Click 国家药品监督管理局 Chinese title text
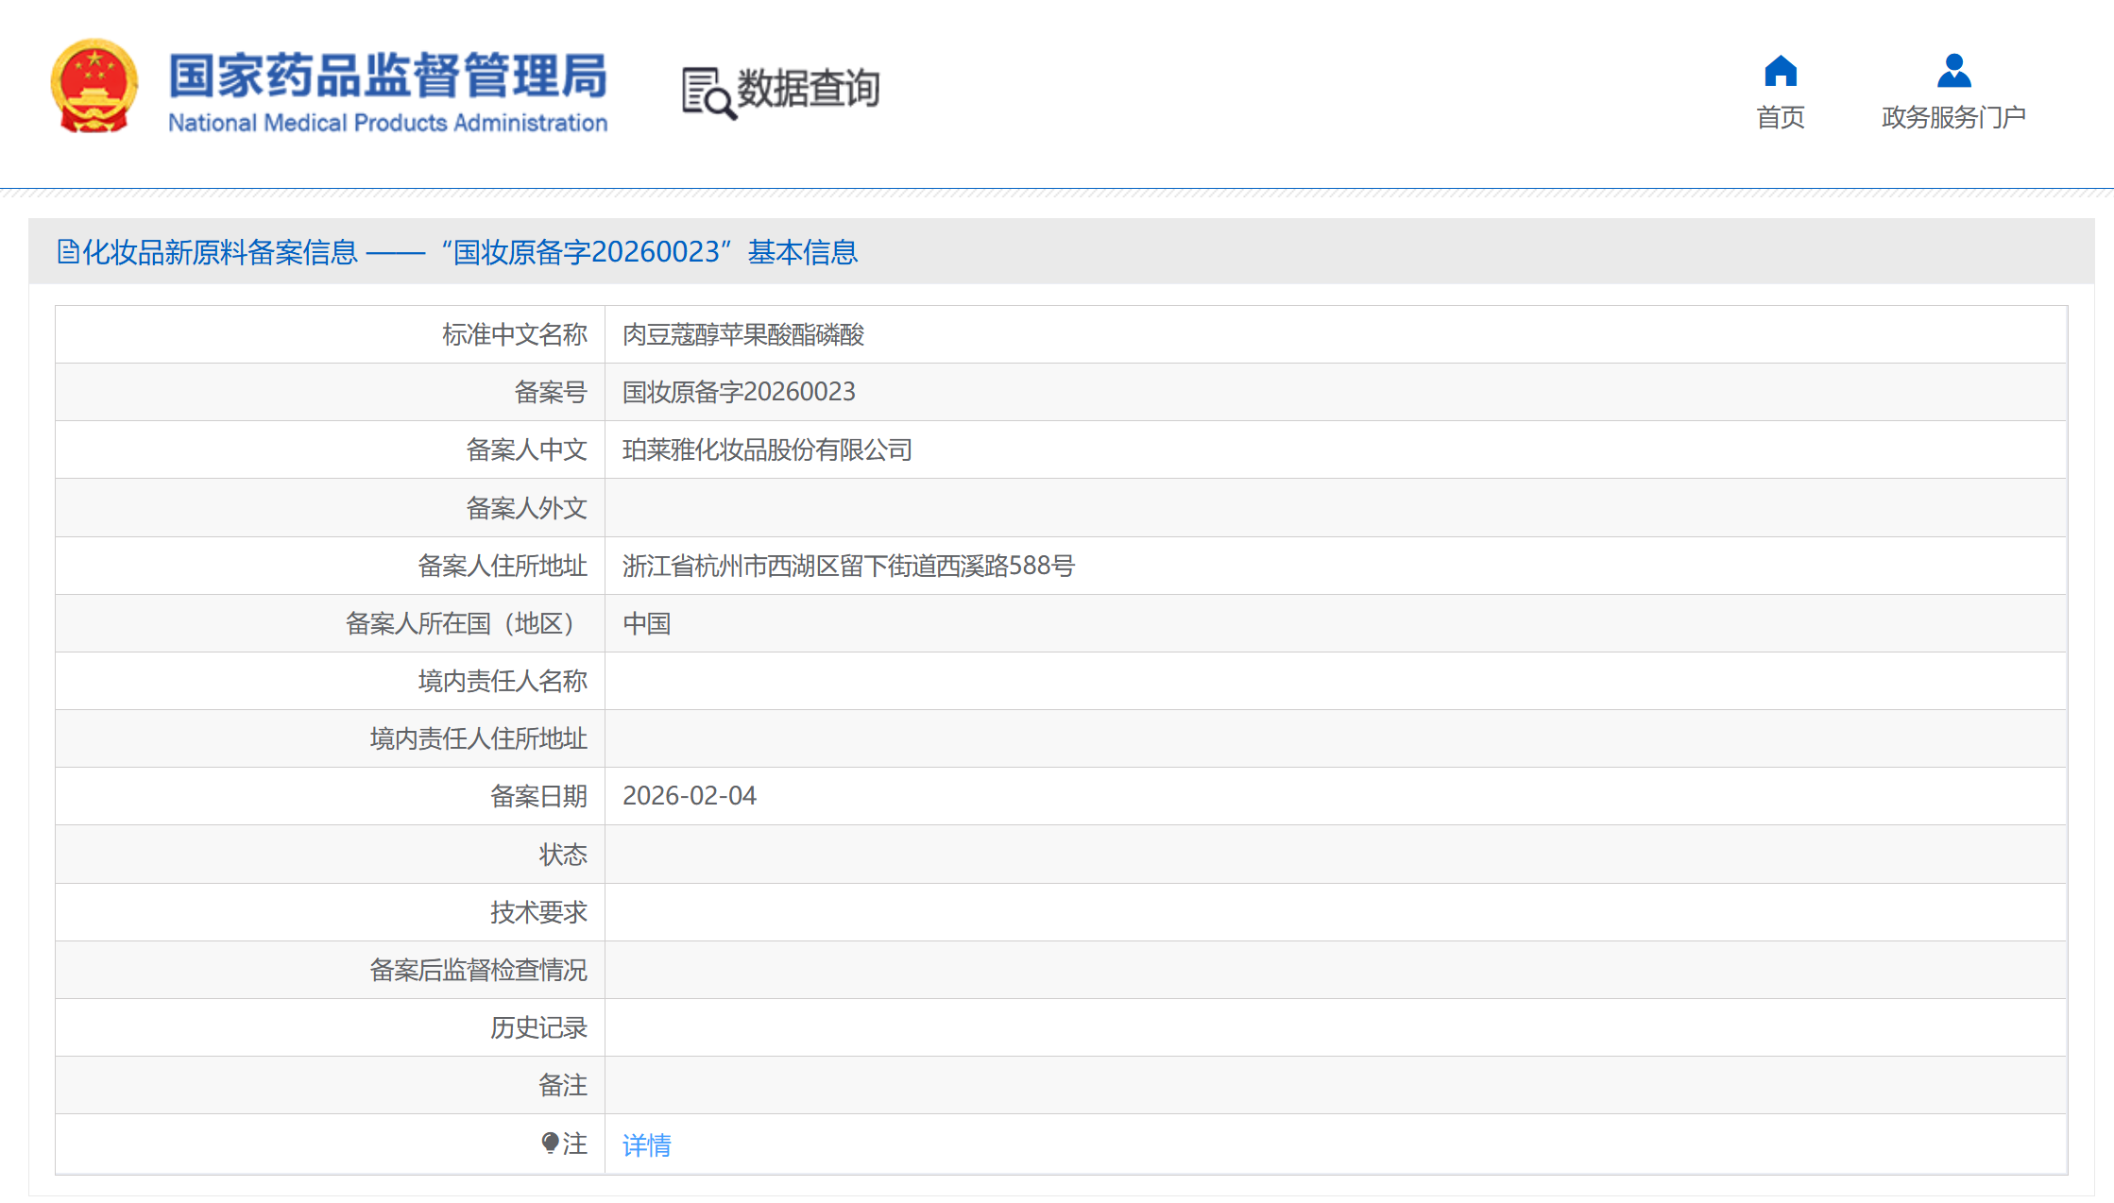Screen dimensions: 2114x1203 [x=388, y=76]
